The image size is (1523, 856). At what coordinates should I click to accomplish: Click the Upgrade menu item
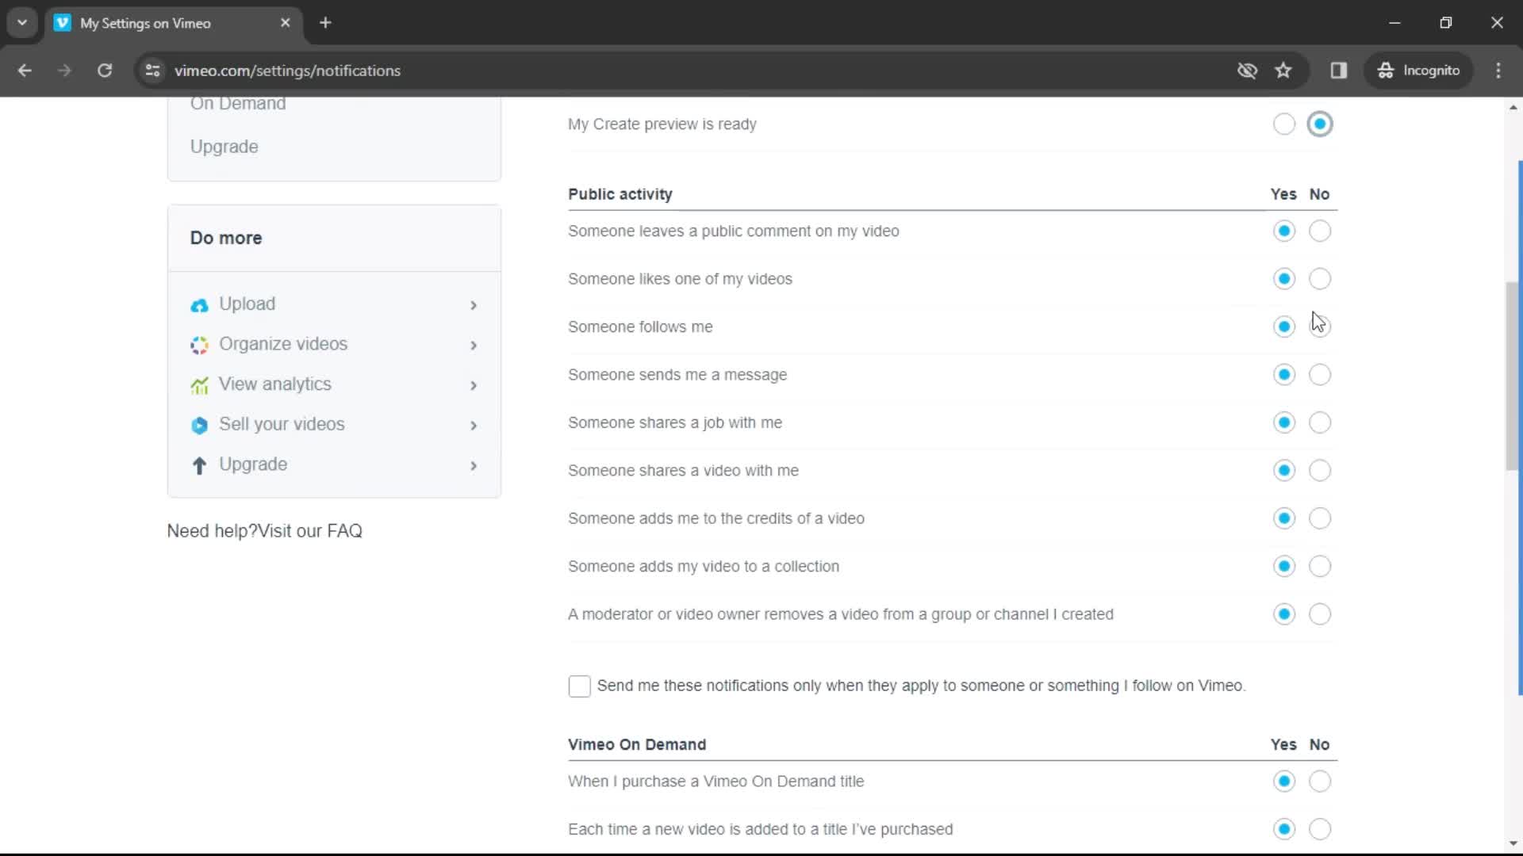[x=224, y=147]
